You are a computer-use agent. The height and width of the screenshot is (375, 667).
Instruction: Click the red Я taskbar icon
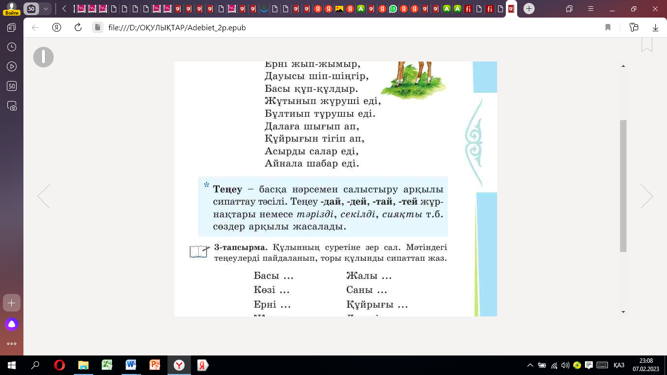point(203,365)
